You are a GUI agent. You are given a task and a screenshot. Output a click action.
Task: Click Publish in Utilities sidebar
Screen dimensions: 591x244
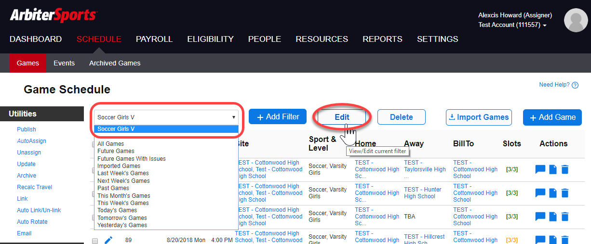point(27,129)
